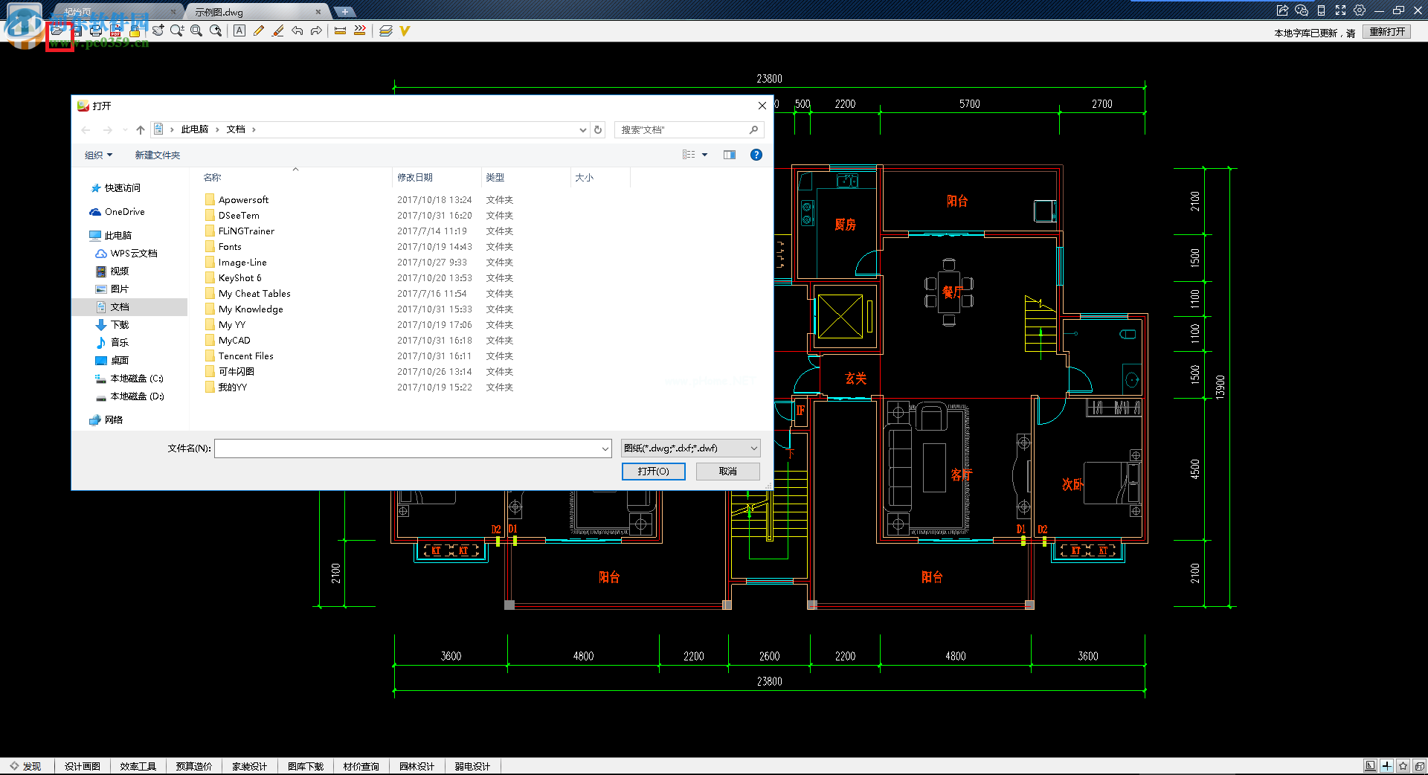Screen dimensions: 1428x775
Task: Click 新建文件夹 in the dialog toolbar
Action: click(x=158, y=155)
